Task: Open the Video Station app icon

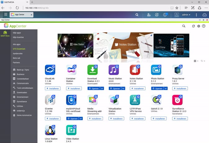Action: (71, 130)
